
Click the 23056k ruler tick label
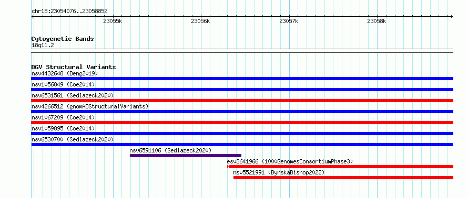[201, 21]
